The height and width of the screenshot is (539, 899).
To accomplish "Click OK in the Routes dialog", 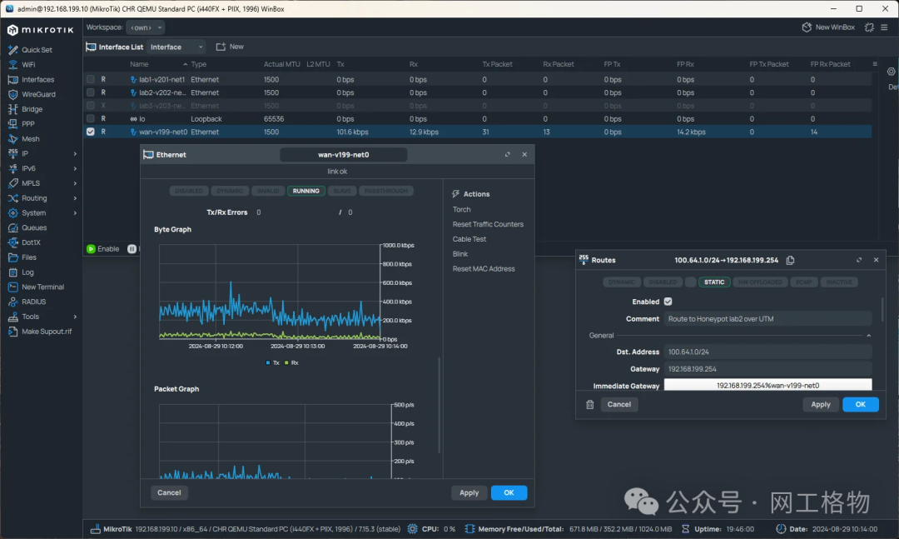I will [860, 404].
